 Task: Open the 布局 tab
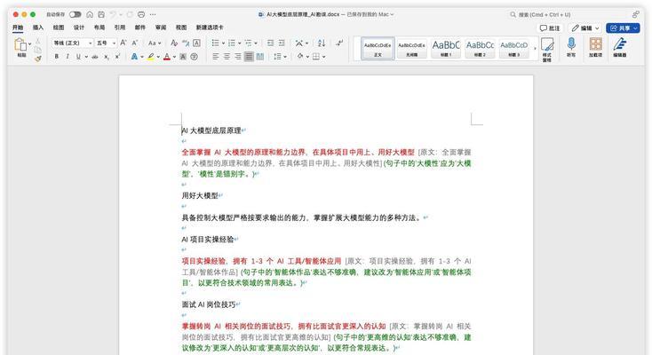click(99, 28)
